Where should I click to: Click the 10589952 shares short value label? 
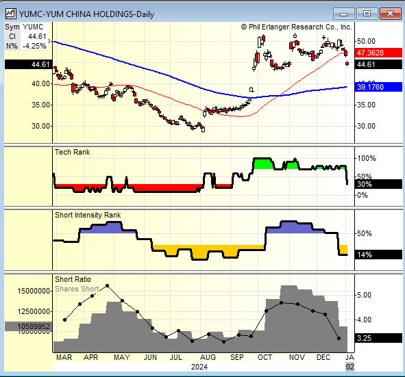29,326
